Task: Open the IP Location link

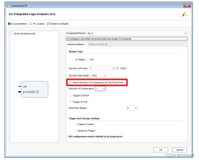Action: pos(39,24)
